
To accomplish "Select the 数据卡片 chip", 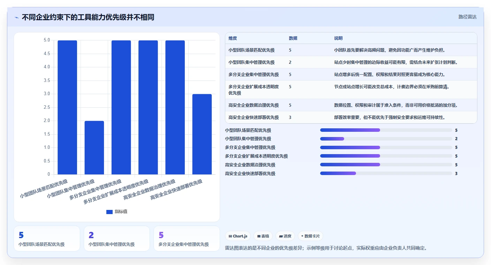I will coord(310,236).
